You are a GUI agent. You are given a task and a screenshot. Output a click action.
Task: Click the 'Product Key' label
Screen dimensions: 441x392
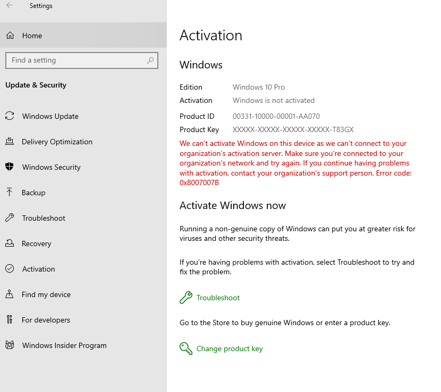199,129
